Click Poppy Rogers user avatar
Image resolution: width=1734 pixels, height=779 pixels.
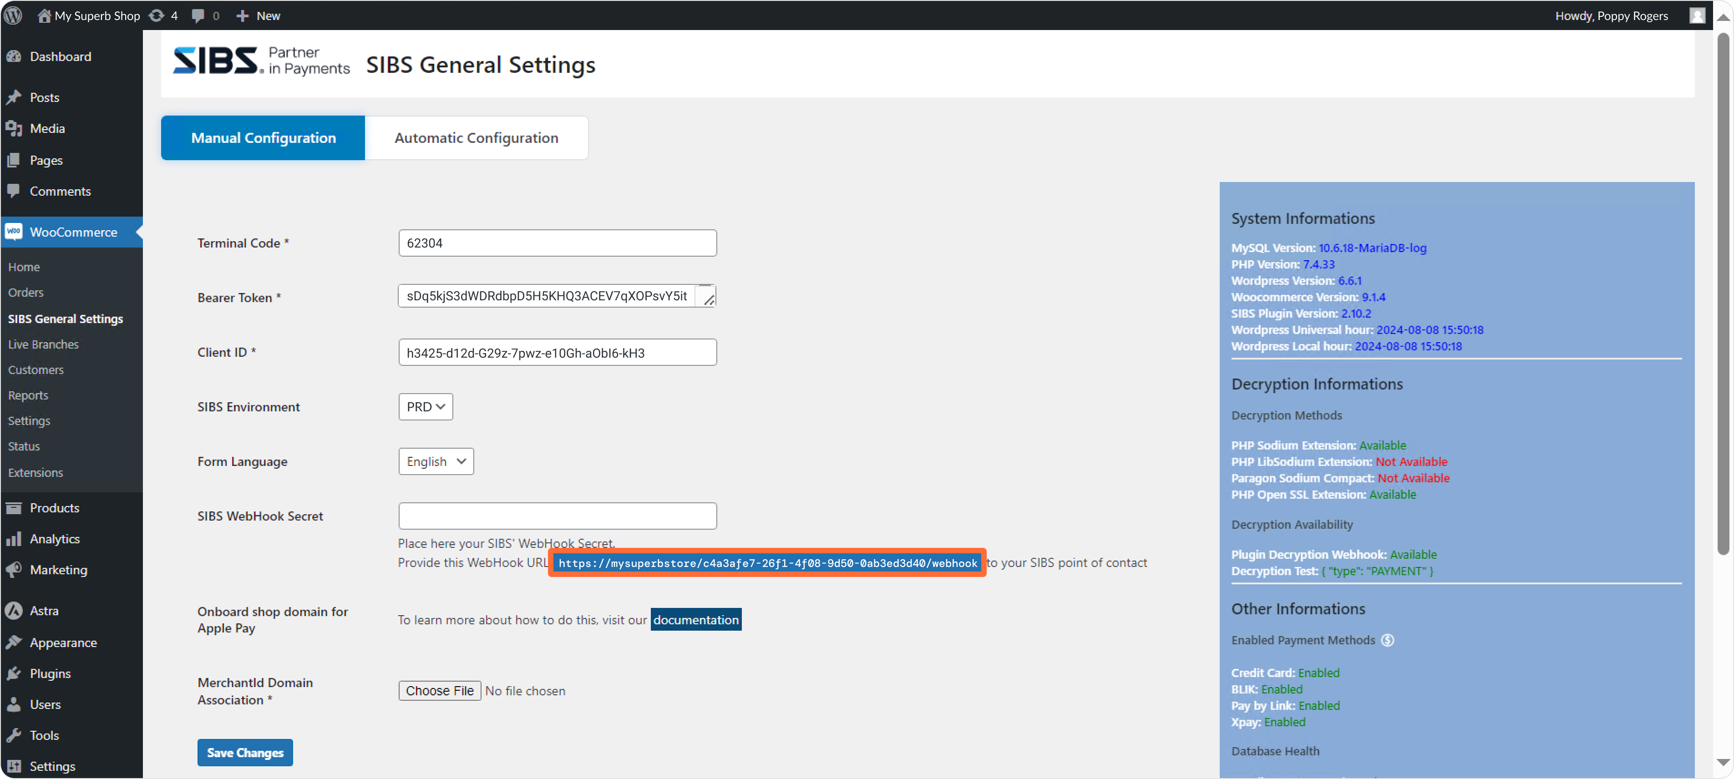click(x=1697, y=15)
